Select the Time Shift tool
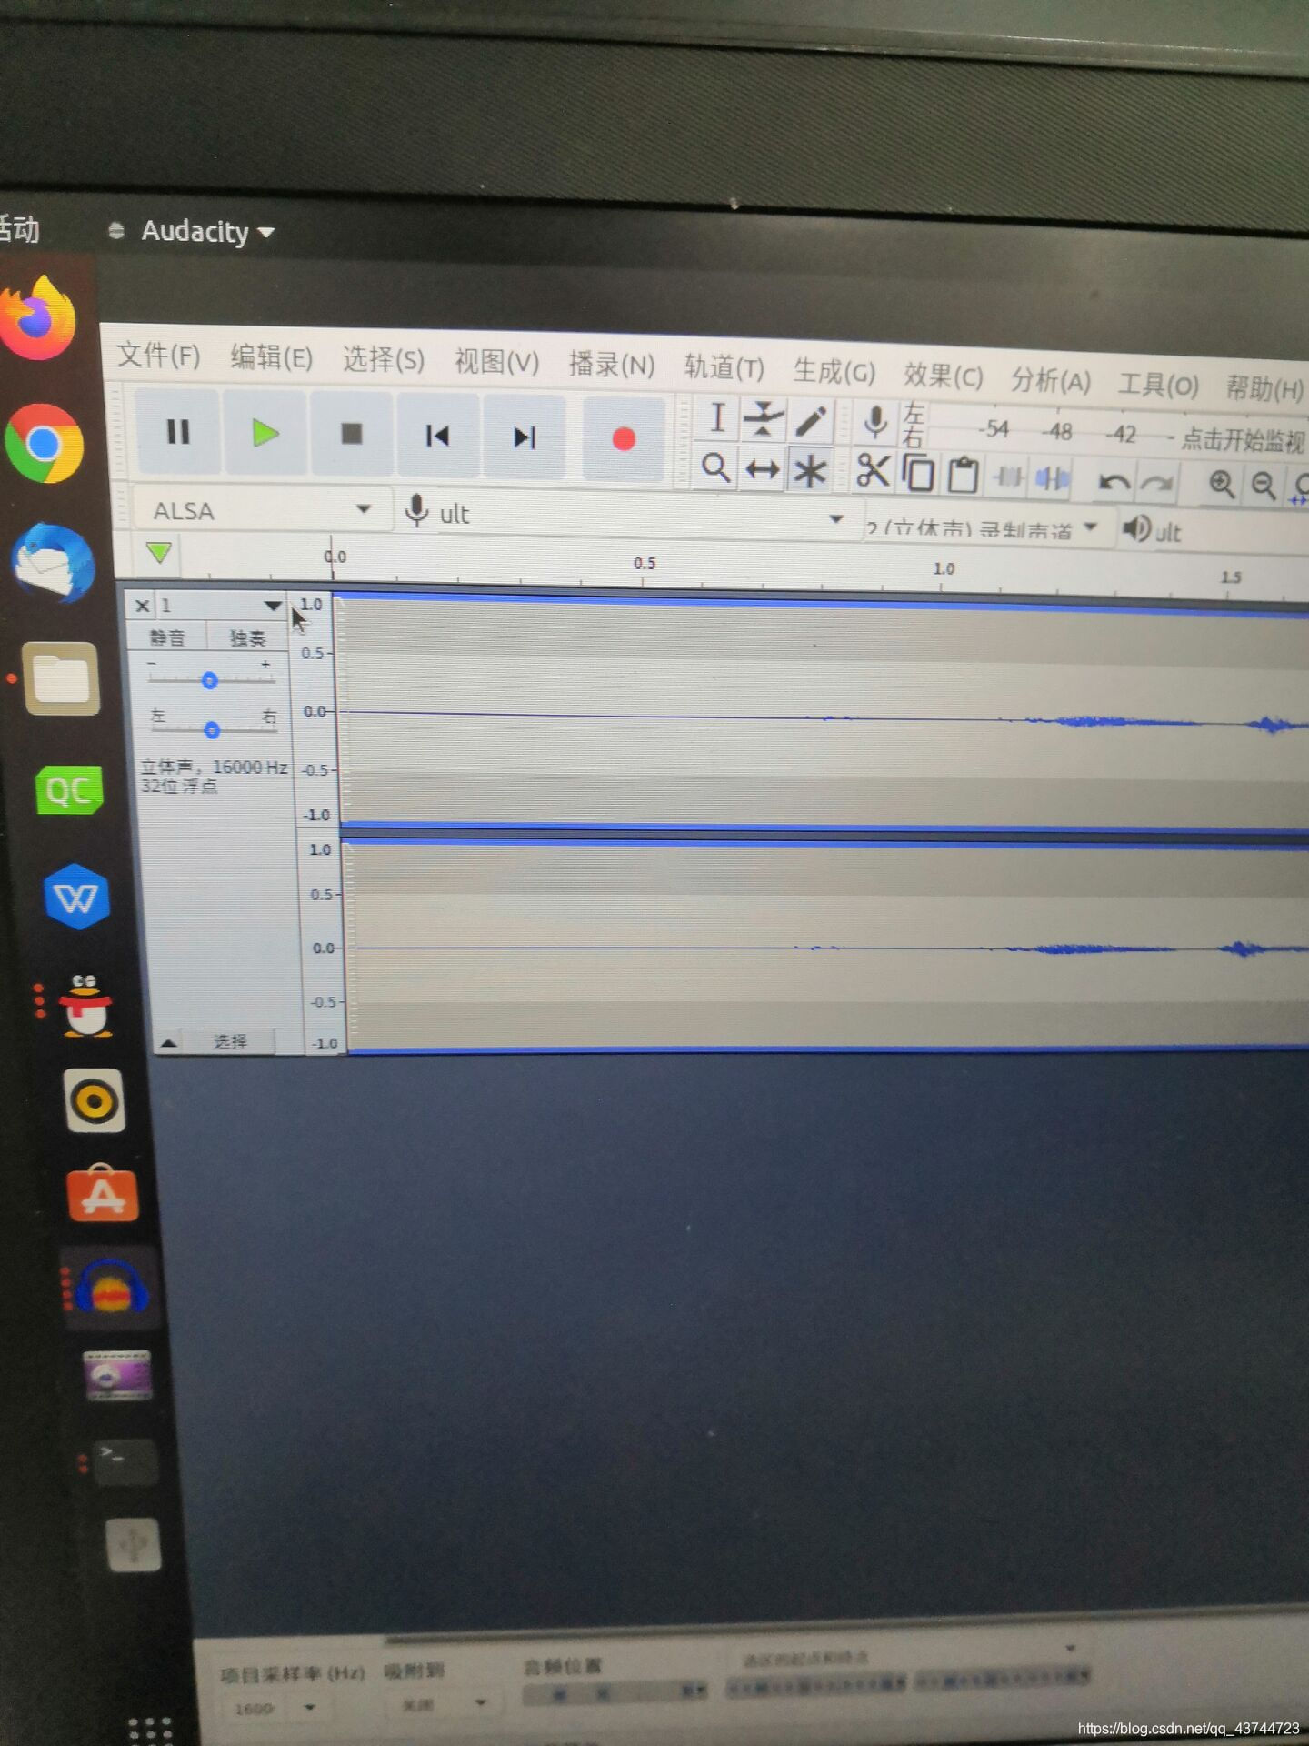The image size is (1309, 1746). [x=762, y=471]
